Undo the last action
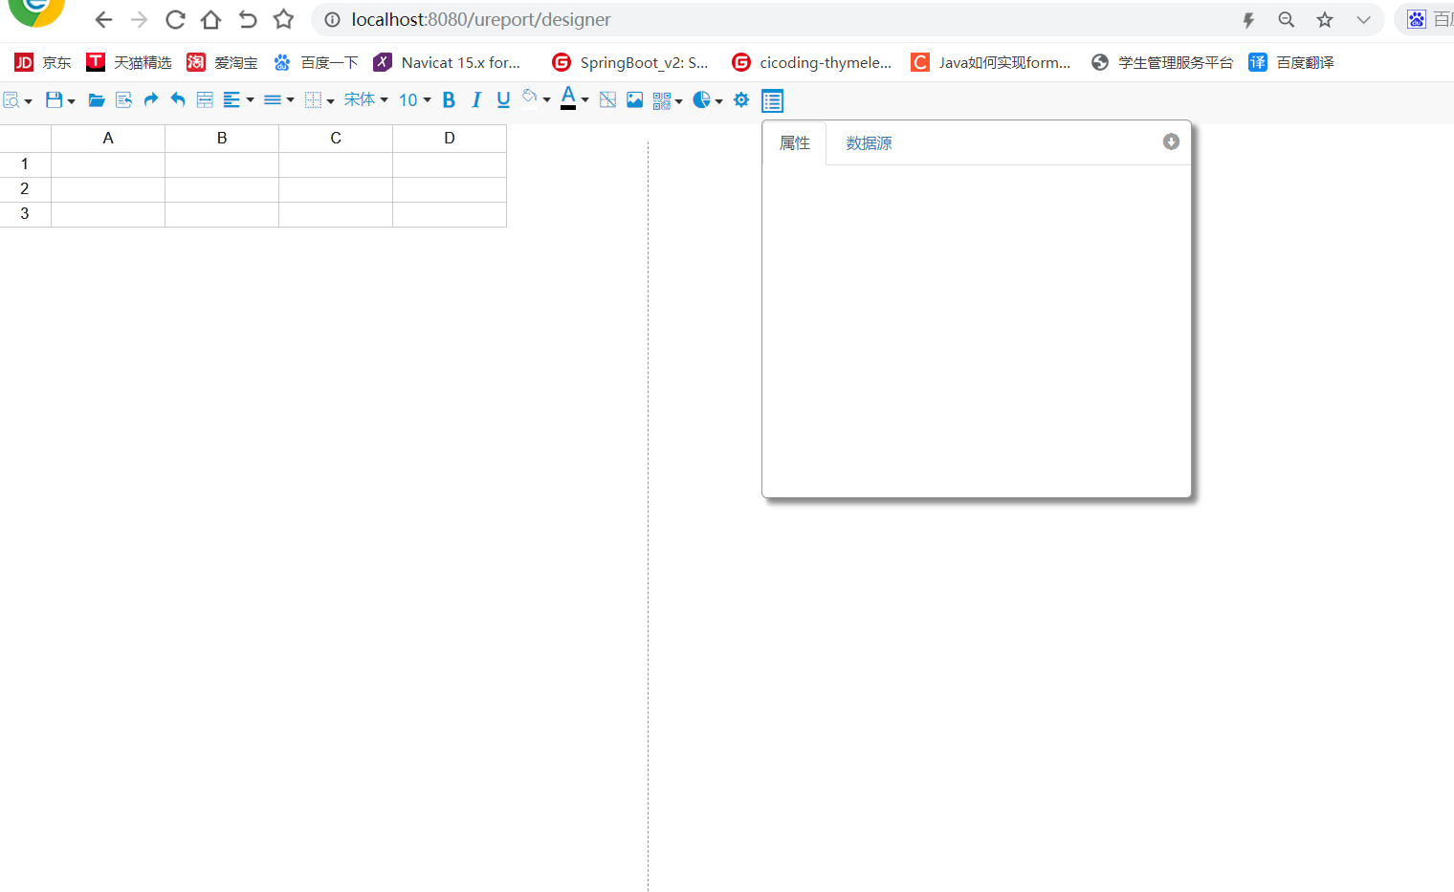This screenshot has width=1454, height=892. 177,99
